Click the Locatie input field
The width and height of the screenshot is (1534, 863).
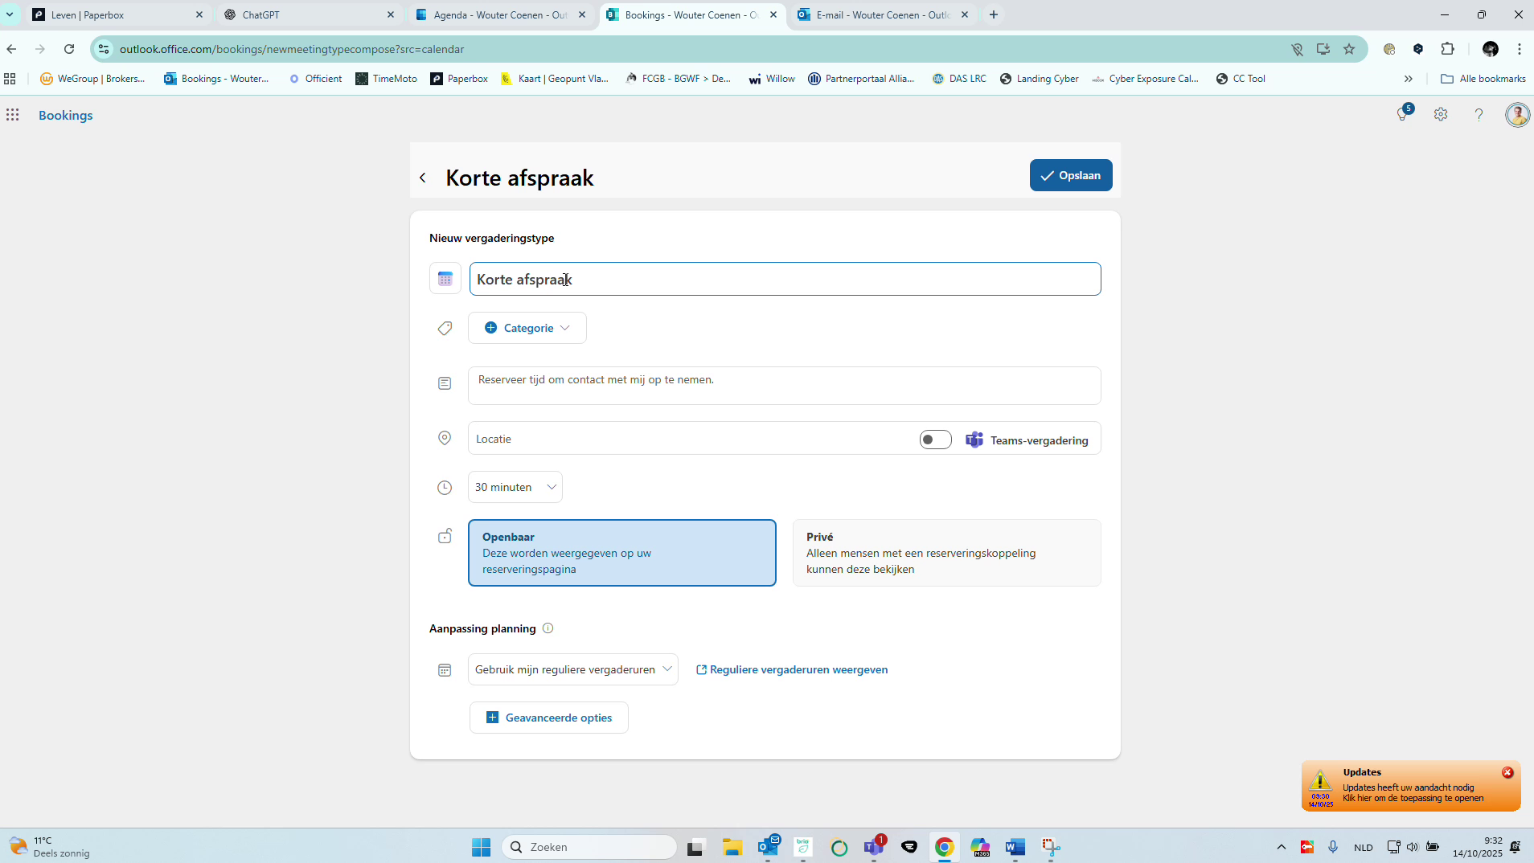coord(683,439)
